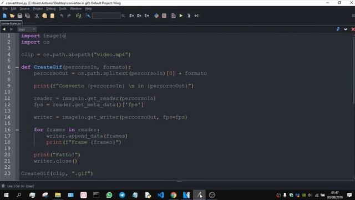The image size is (355, 200).
Task: Select the convertitore.py editor tab
Action: [11, 23]
